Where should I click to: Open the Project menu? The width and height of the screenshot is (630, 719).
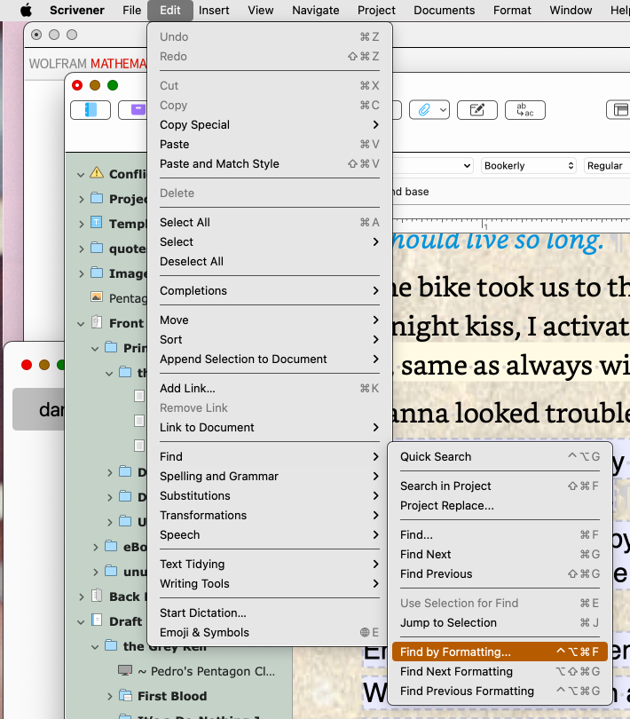[x=376, y=10]
